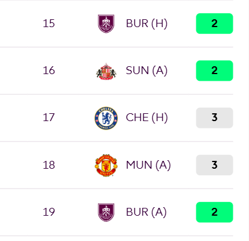This screenshot has width=249, height=241.
Task: Click grey difficulty badge 3 for MUN (A)
Action: (215, 165)
